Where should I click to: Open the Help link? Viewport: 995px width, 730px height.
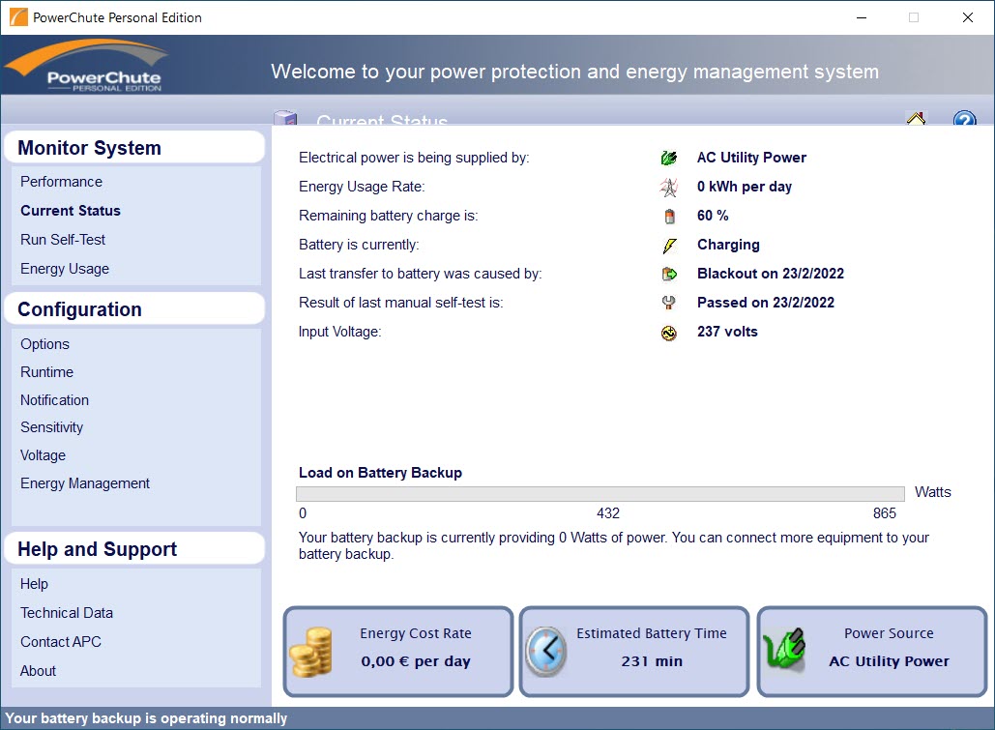tap(34, 584)
